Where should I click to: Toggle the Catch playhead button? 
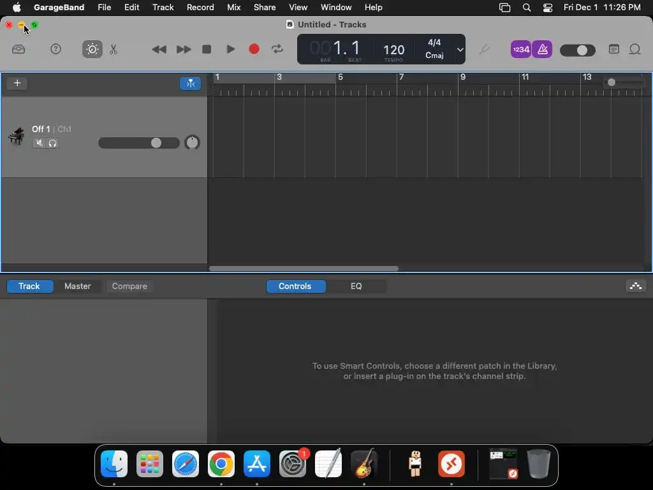(x=190, y=84)
